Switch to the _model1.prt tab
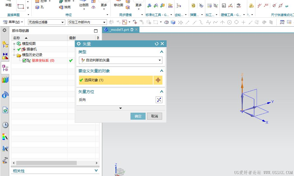The height and width of the screenshot is (176, 294). pyautogui.click(x=121, y=30)
